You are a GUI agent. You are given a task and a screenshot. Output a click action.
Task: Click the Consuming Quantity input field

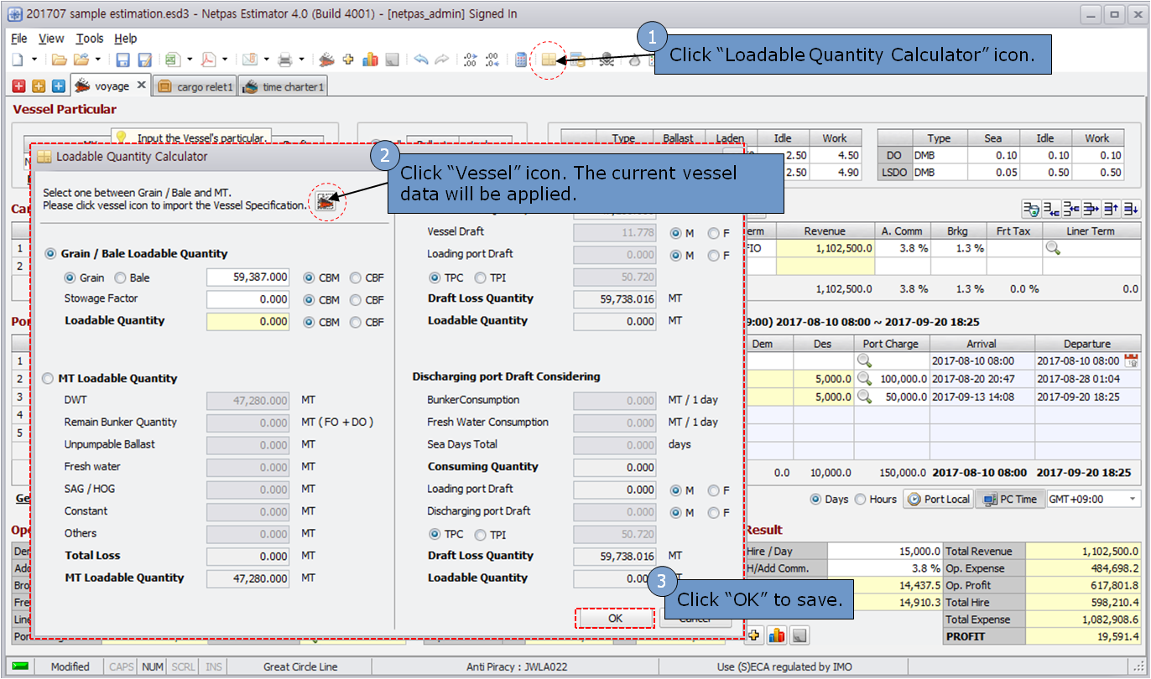point(616,467)
